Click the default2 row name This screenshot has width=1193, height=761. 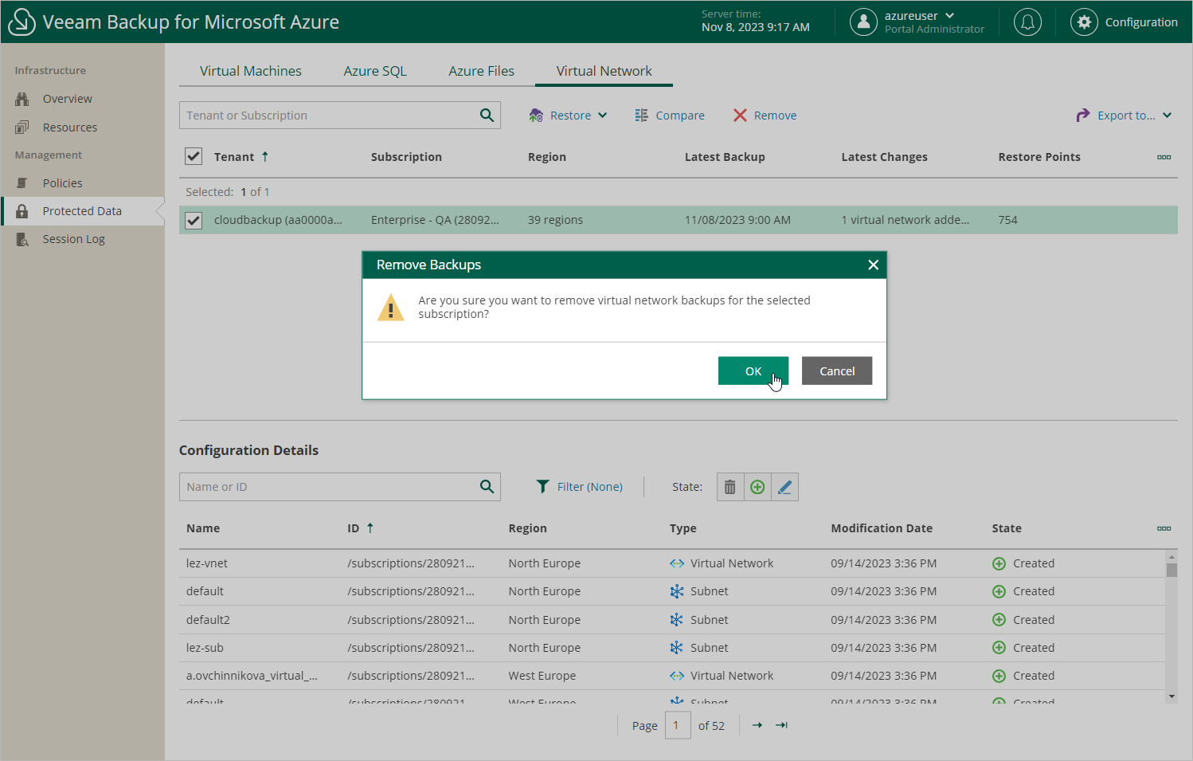[208, 620]
